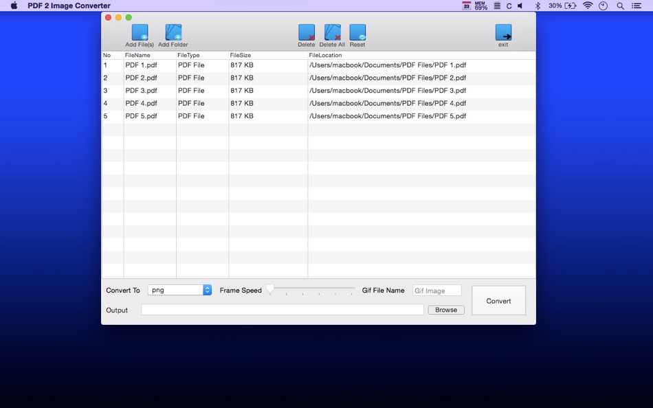Sort by the No column header
Viewport: 653px width, 408px height.
[107, 55]
